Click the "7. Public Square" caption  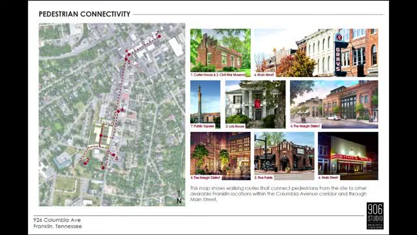click(203, 126)
